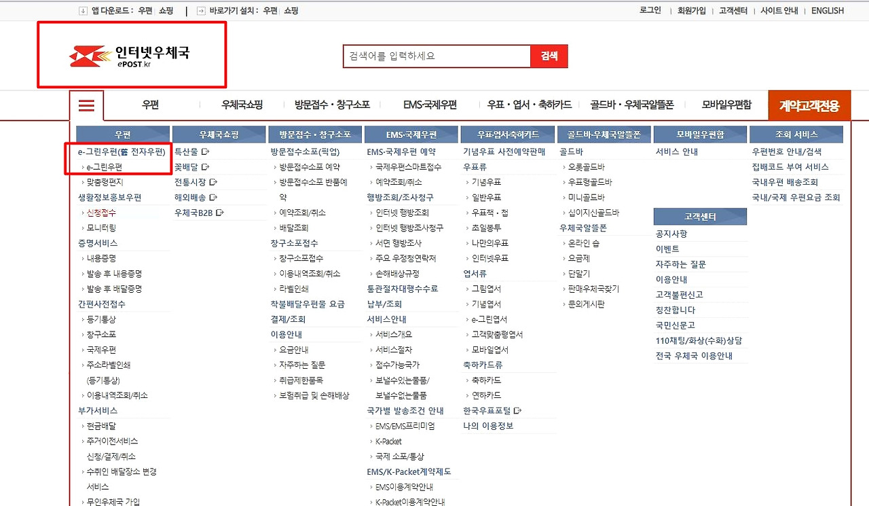Open 통관절차대행수수료 link
The width and height of the screenshot is (869, 506).
403,289
